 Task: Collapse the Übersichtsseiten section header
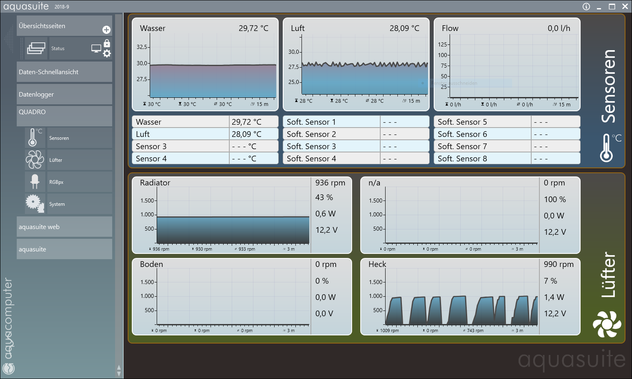(x=64, y=26)
